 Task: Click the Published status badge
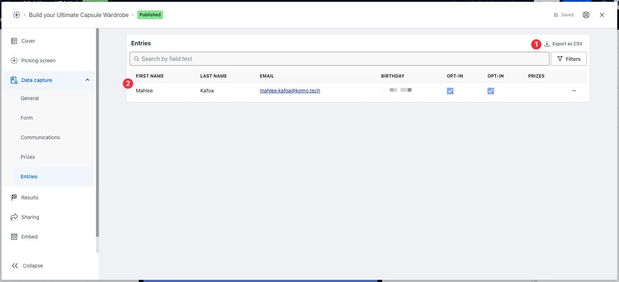click(150, 15)
